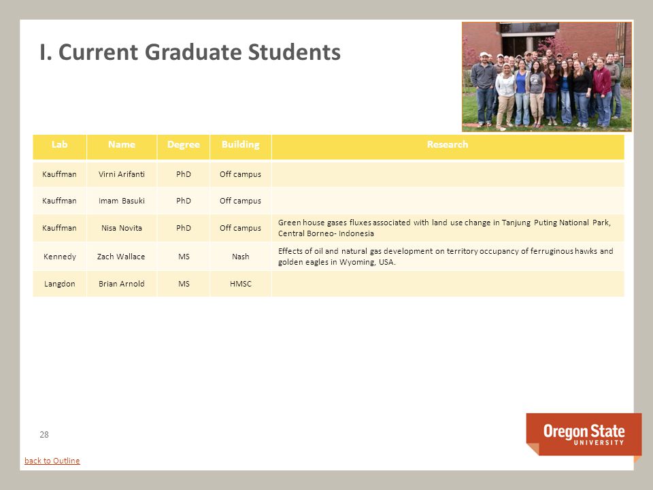This screenshot has height=490, width=653.
Task: Click the Nisa Novita name cell
Action: [x=122, y=228]
